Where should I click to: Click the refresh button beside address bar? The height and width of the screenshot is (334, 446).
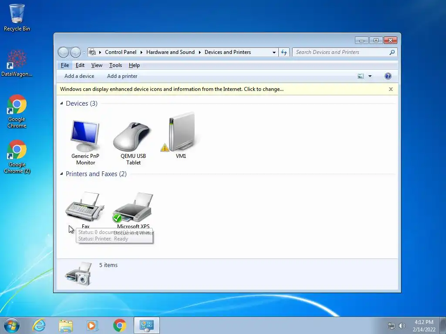(x=284, y=52)
